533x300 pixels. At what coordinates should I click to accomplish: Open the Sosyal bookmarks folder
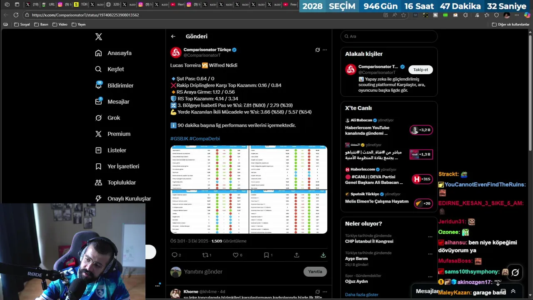(22, 25)
